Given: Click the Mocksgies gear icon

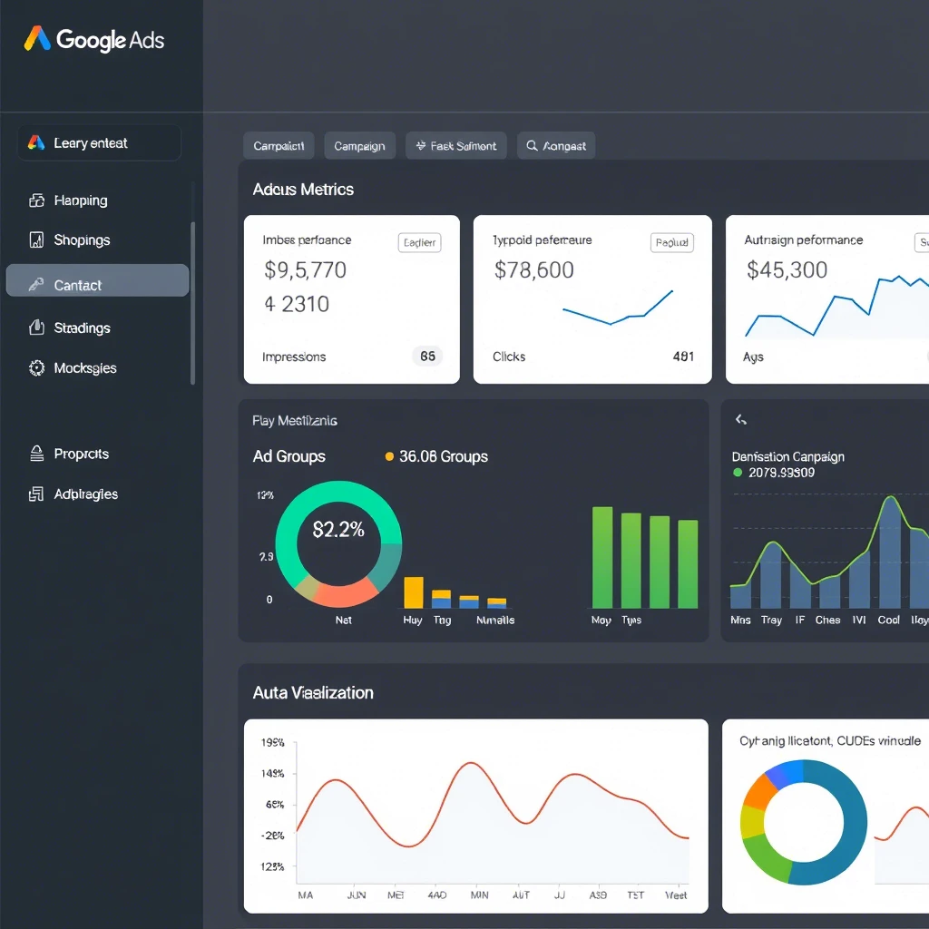Looking at the screenshot, I should [36, 368].
